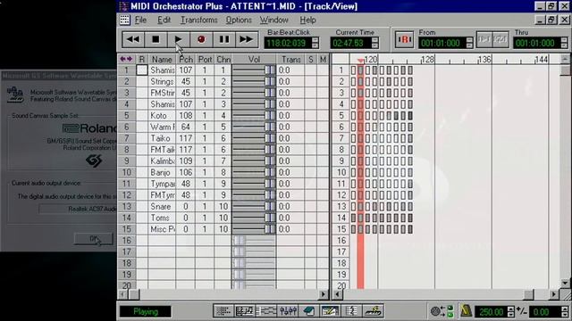Open the notepad book icon in bottom toolbar
The width and height of the screenshot is (572, 321).
coord(309,311)
